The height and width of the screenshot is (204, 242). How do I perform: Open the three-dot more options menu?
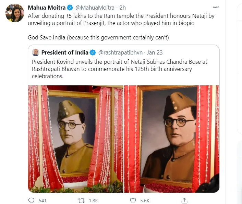click(x=216, y=7)
